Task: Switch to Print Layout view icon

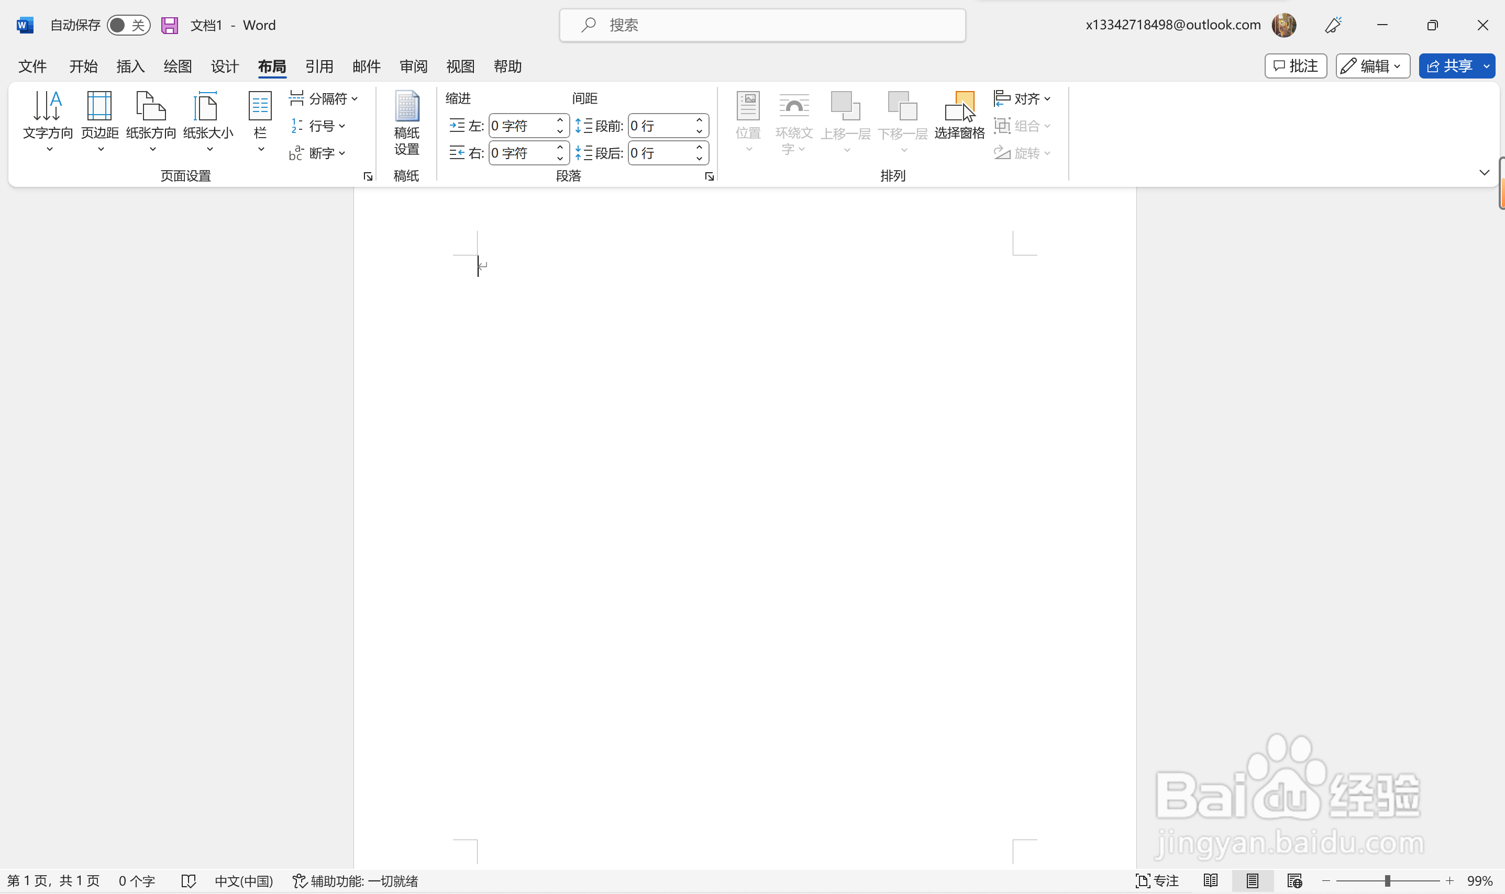Action: pyautogui.click(x=1253, y=881)
